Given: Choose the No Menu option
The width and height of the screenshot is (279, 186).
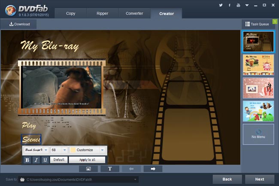Looking at the screenshot, I should coord(258,134).
